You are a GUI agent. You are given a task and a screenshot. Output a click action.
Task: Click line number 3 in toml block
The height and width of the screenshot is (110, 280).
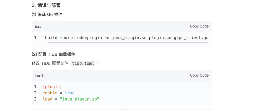click(x=35, y=99)
